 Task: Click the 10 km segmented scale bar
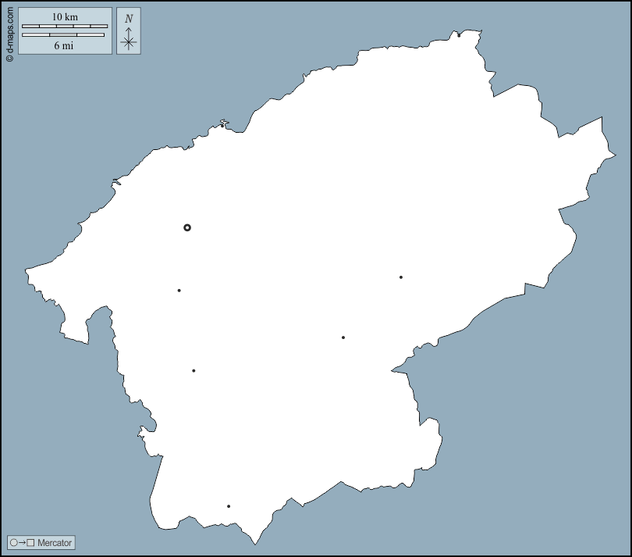click(x=65, y=27)
